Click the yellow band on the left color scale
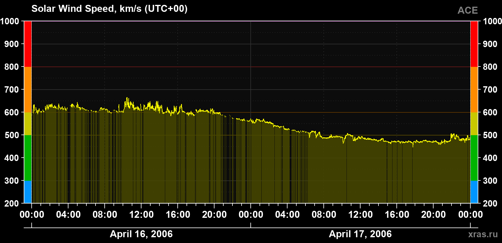Viewport: 502px width, 243px height. (x=28, y=124)
